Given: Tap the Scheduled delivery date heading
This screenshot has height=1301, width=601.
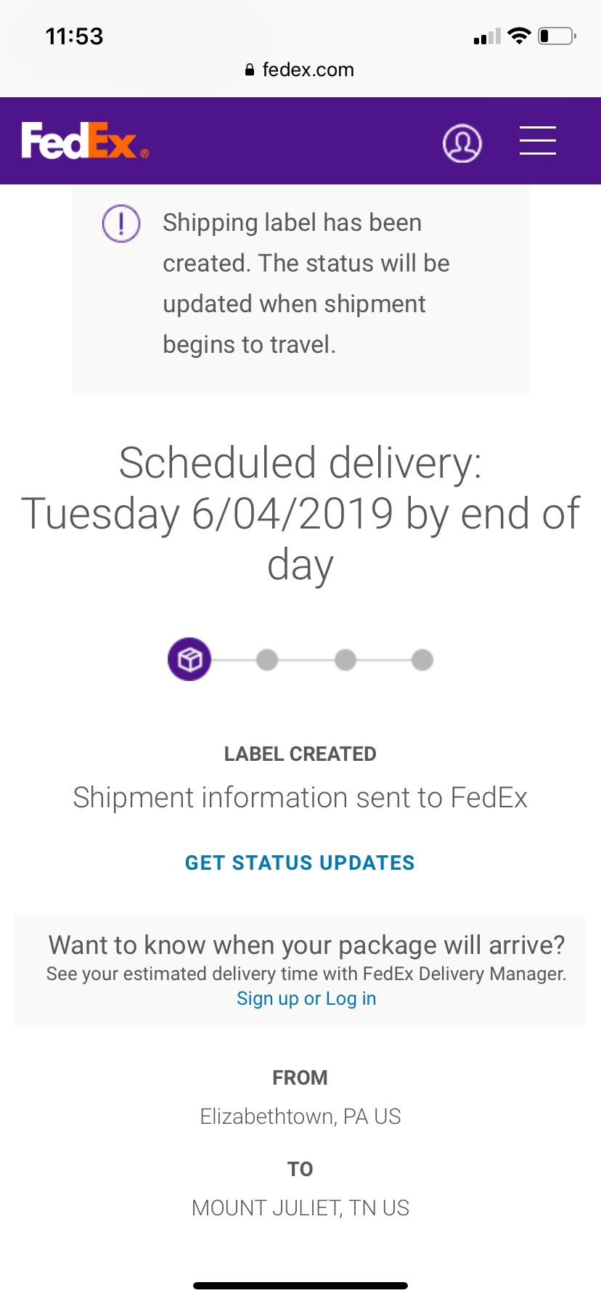Looking at the screenshot, I should pos(300,513).
